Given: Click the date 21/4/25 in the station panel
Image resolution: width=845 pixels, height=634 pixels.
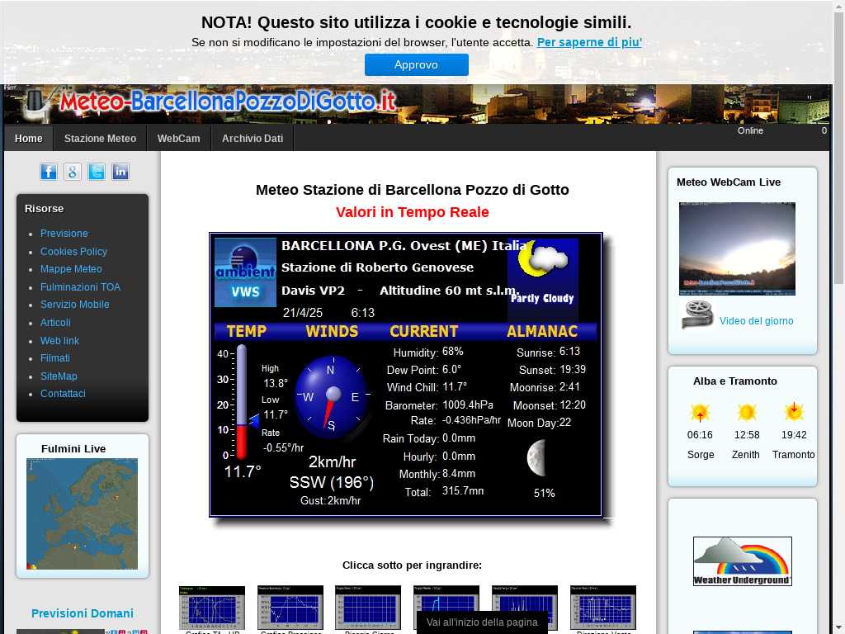Looking at the screenshot, I should (x=303, y=313).
